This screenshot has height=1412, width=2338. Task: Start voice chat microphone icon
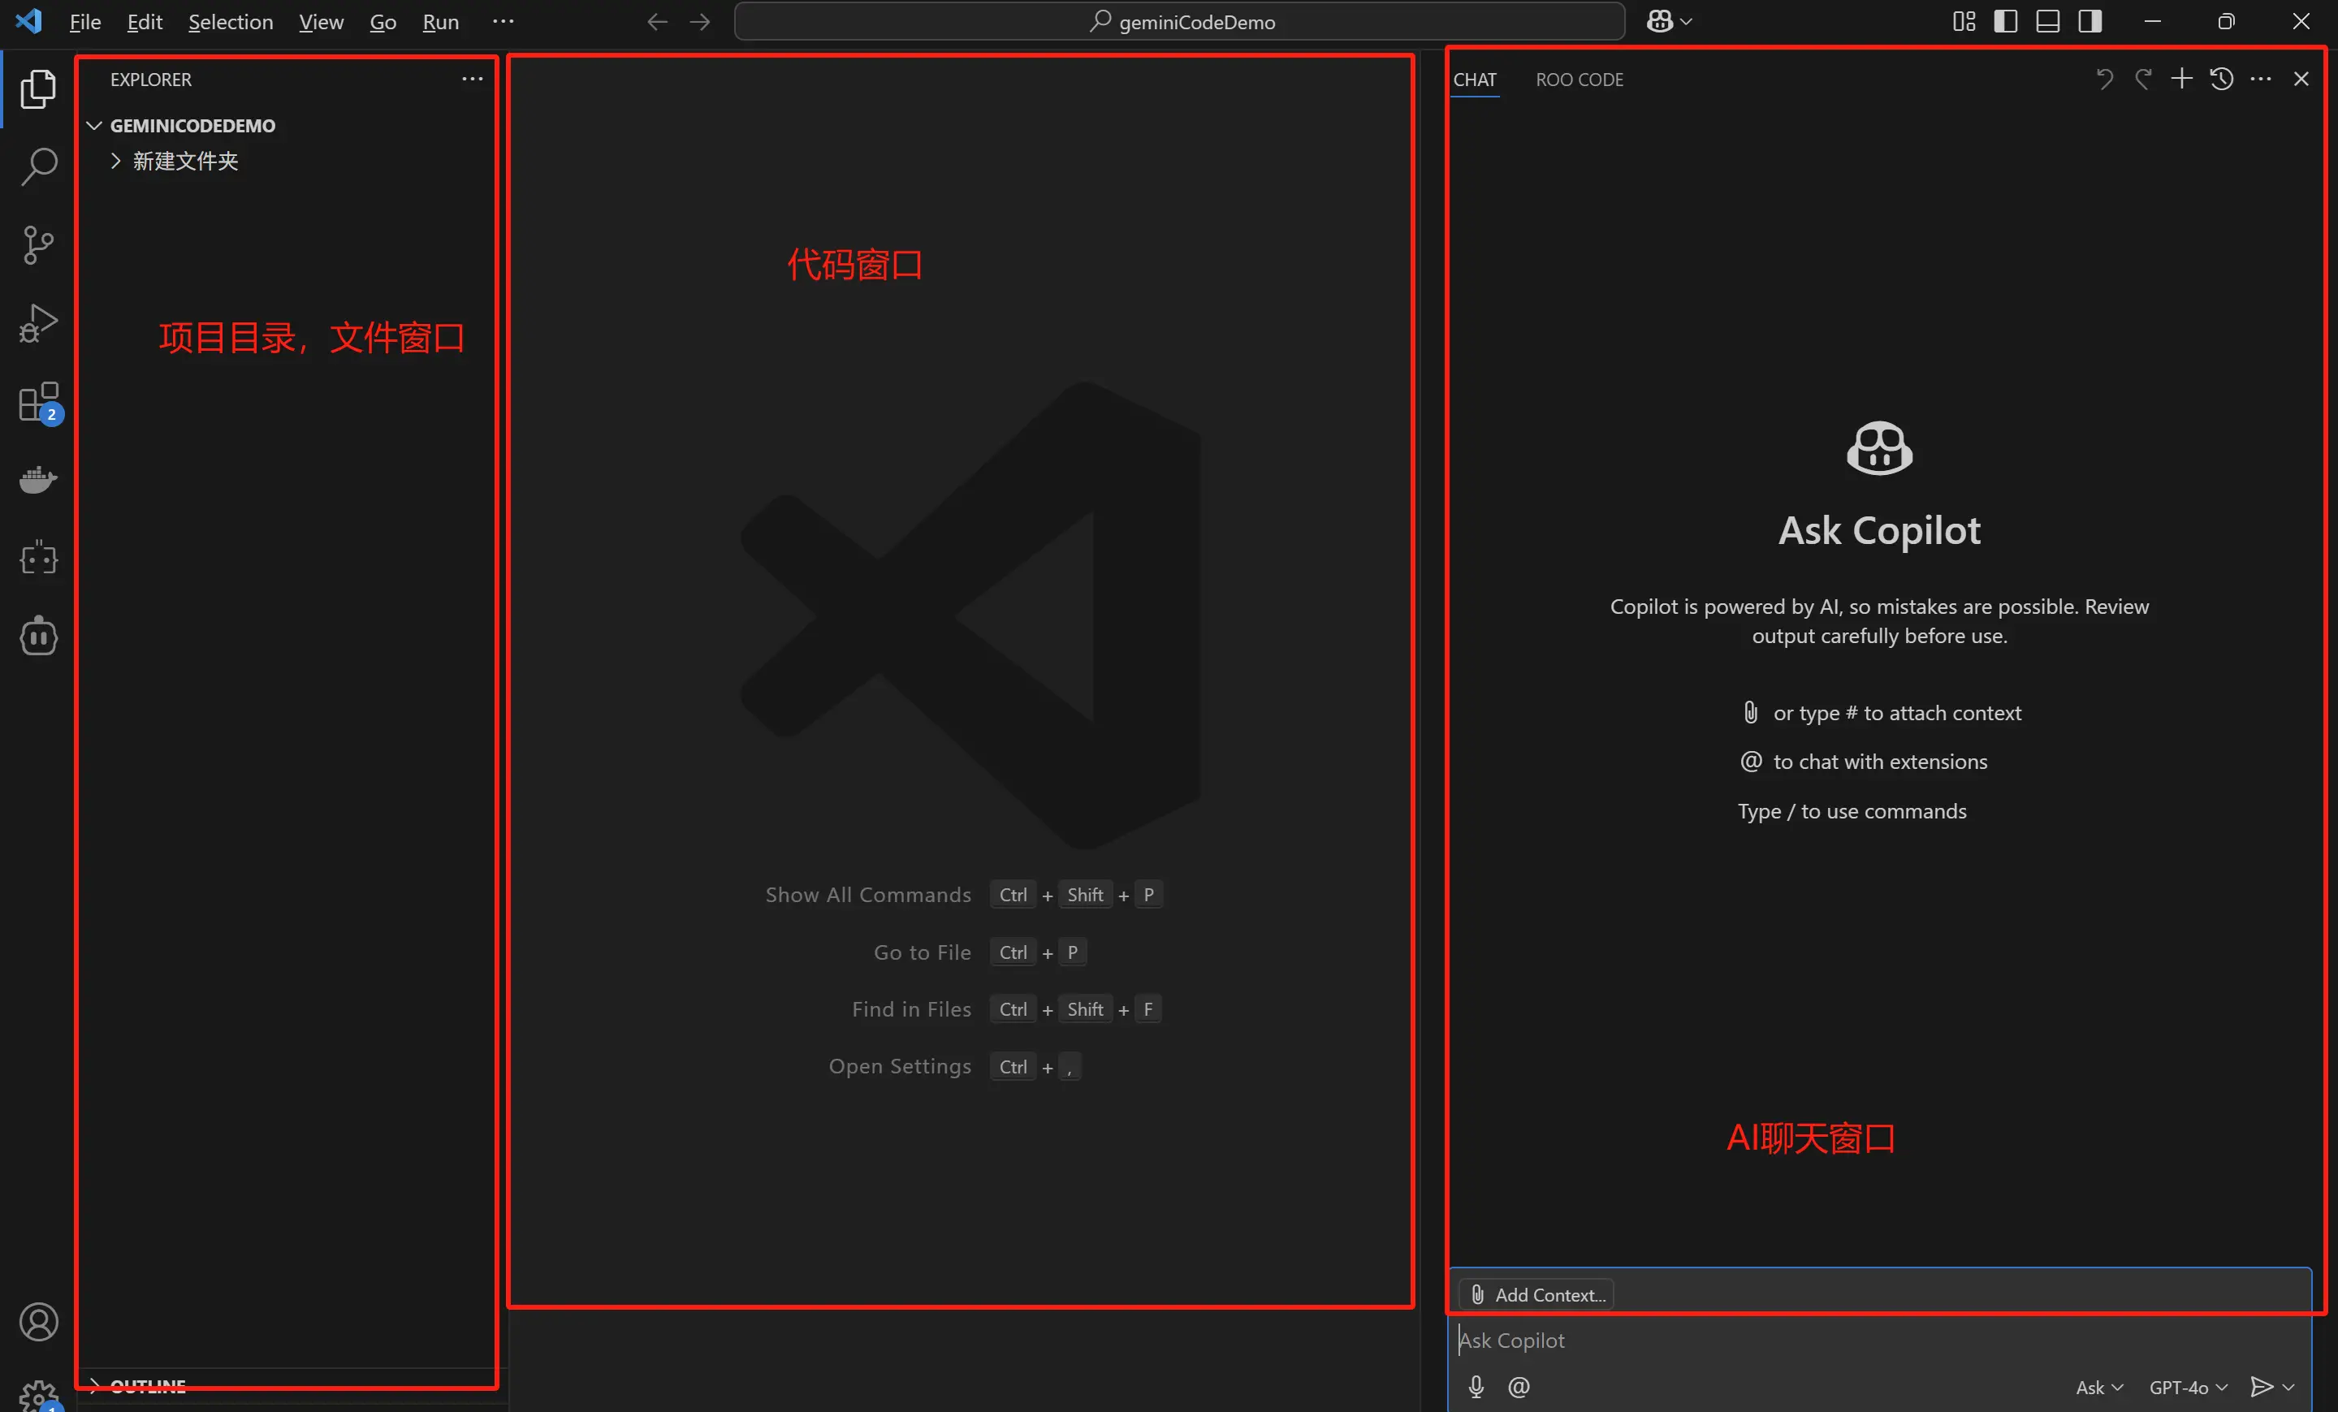click(1476, 1386)
